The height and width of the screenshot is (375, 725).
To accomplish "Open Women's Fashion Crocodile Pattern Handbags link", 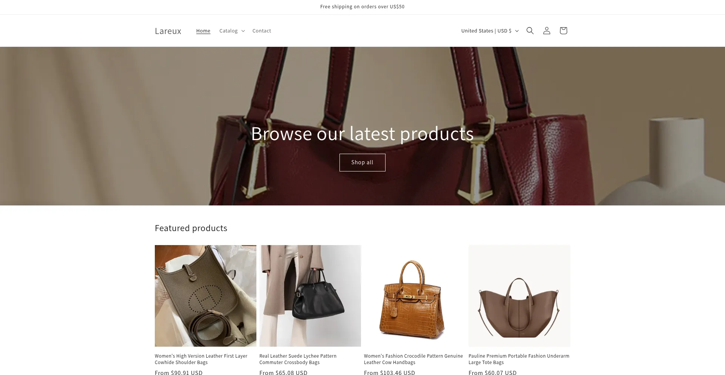I will click(413, 359).
